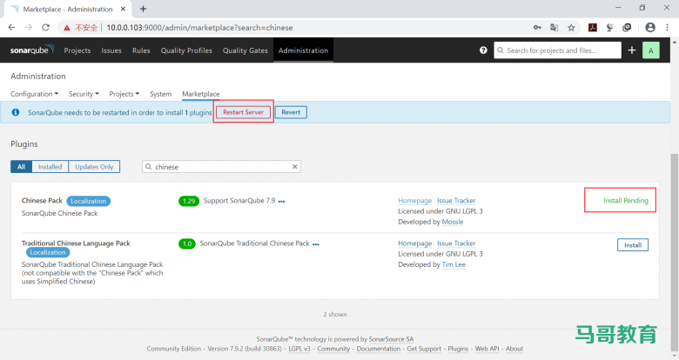Install the Traditional Chinese Language Pack
The image size is (679, 360).
point(633,245)
